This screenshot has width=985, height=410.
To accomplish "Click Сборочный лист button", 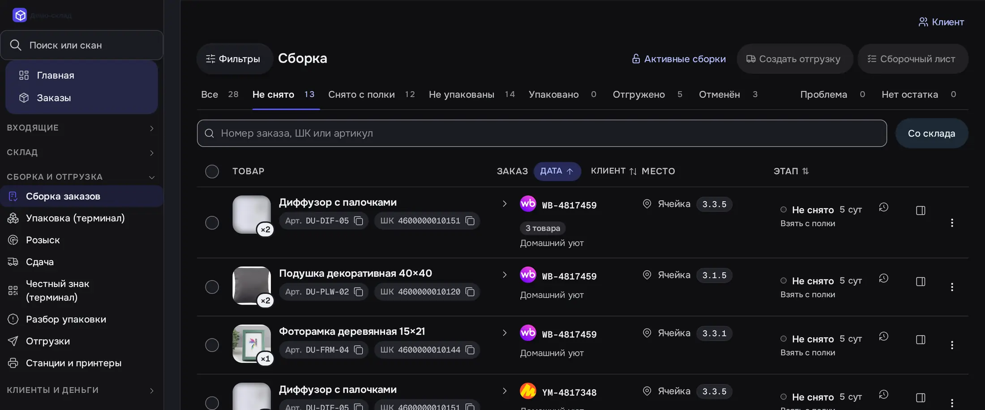I will coord(912,59).
